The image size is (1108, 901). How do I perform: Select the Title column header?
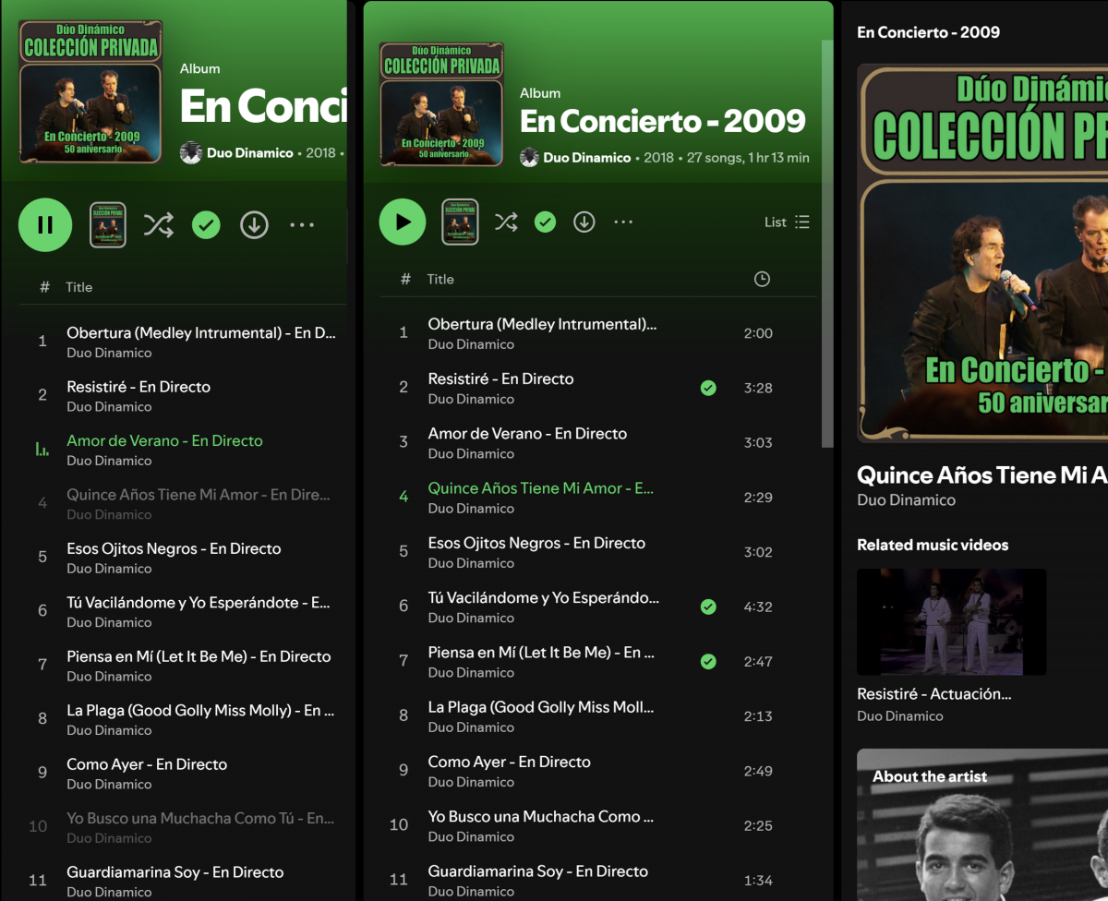point(440,279)
